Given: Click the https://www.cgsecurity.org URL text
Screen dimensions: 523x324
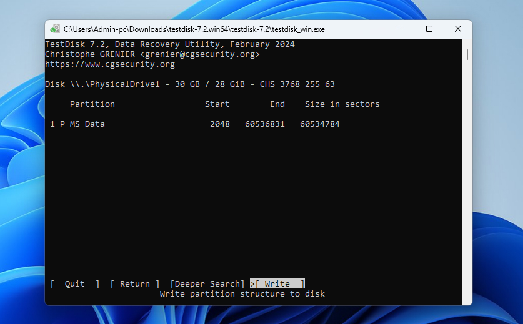Looking at the screenshot, I should tap(110, 64).
